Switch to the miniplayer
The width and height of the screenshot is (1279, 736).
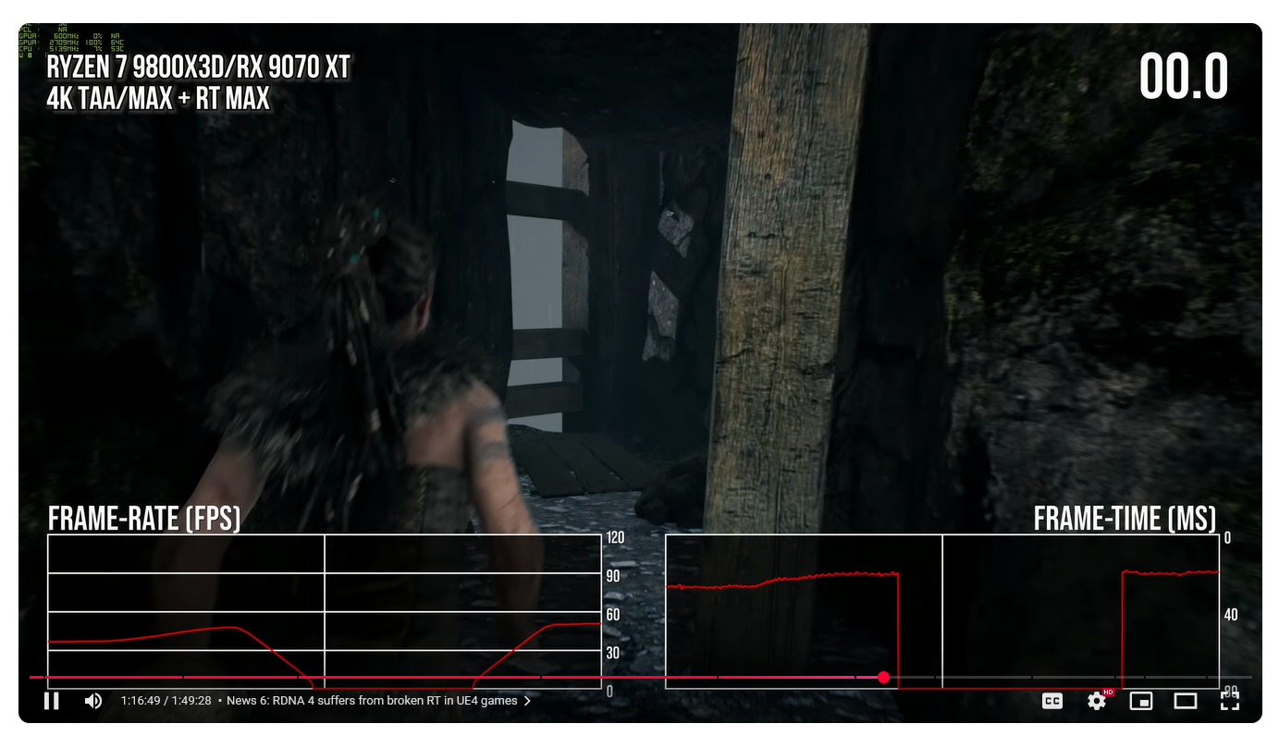(1141, 701)
